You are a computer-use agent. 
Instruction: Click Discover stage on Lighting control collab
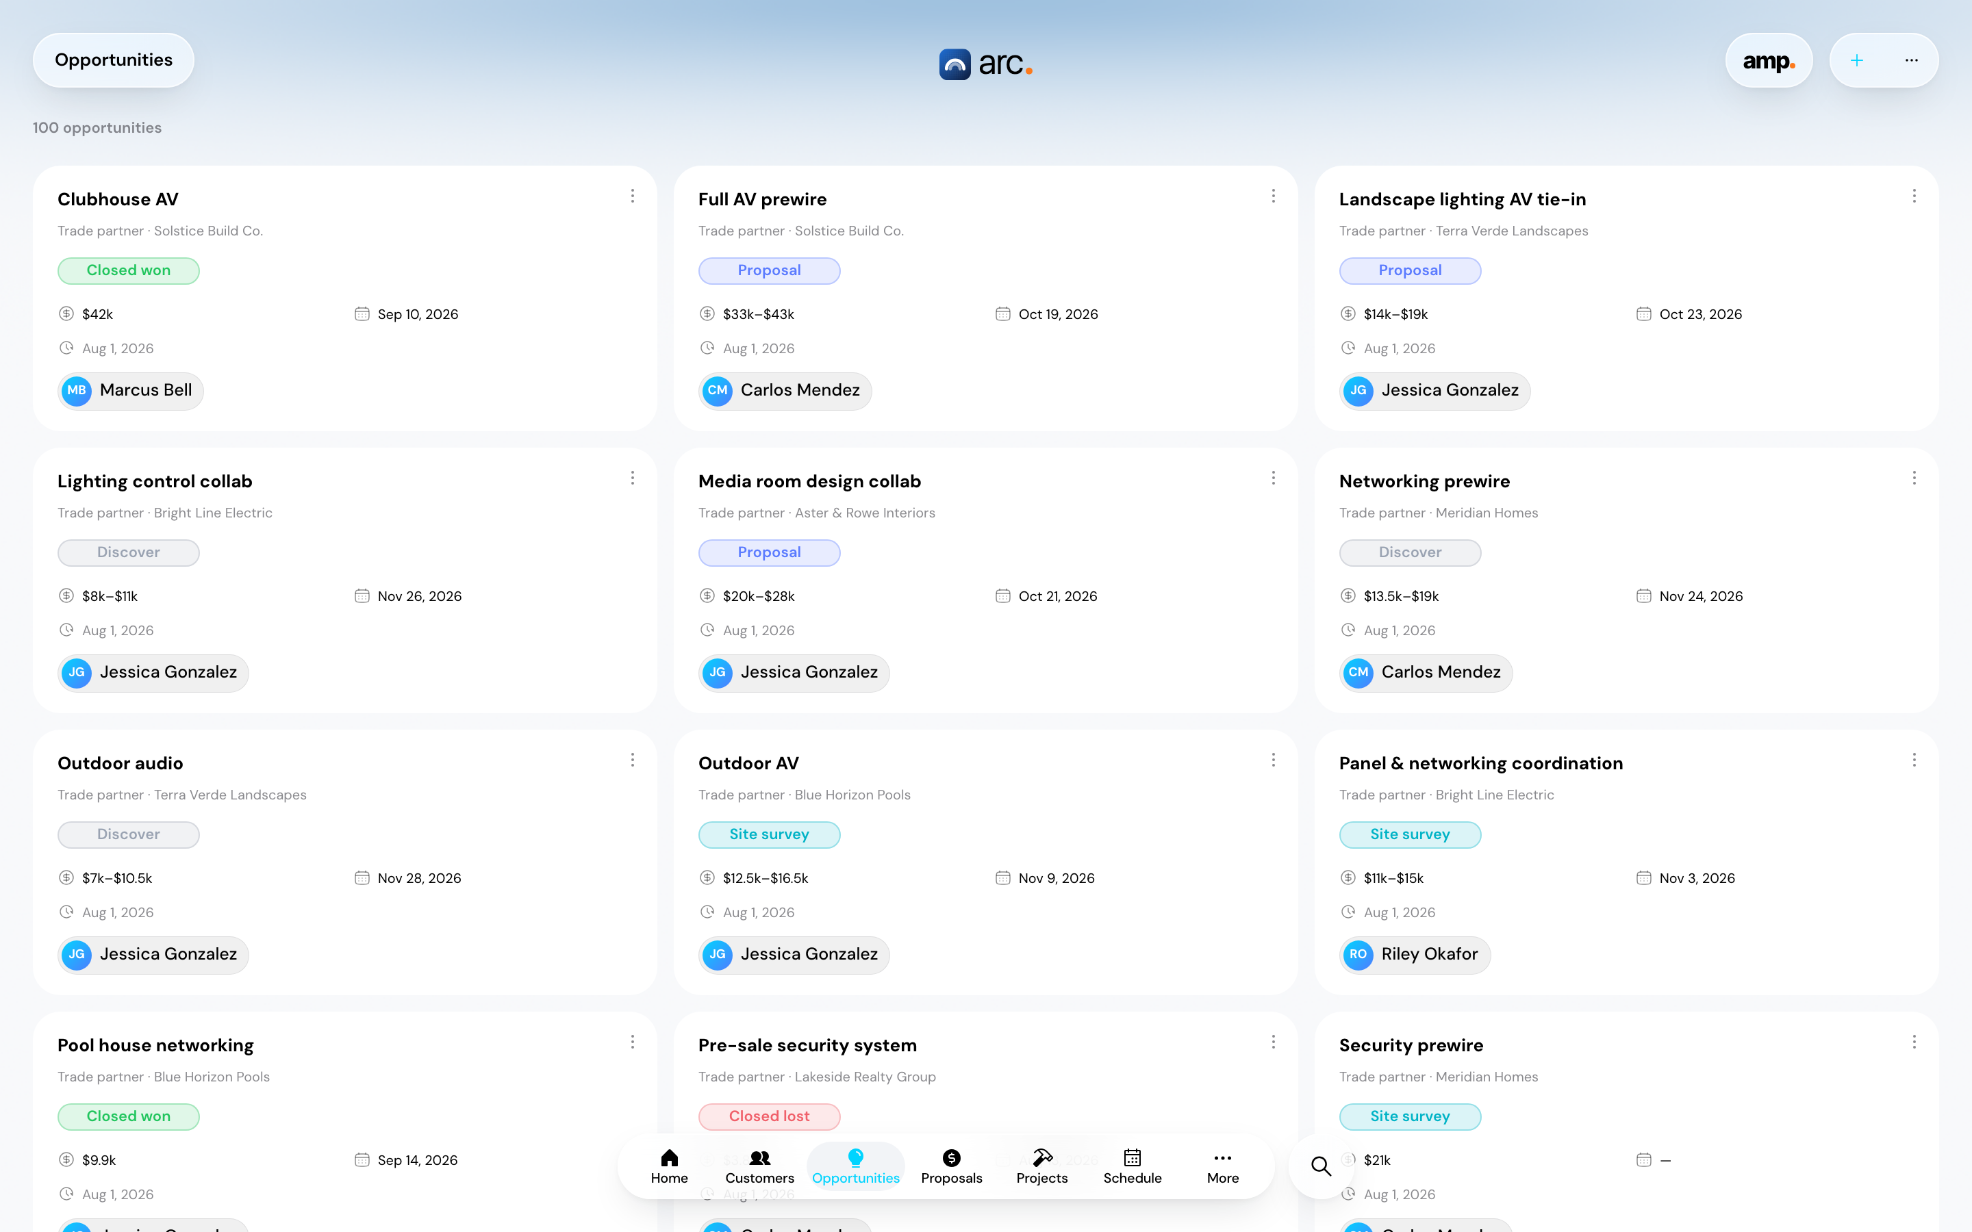click(x=129, y=552)
